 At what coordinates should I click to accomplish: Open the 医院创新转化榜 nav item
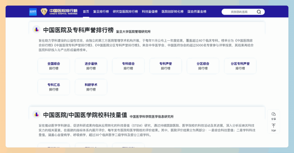pos(172,12)
